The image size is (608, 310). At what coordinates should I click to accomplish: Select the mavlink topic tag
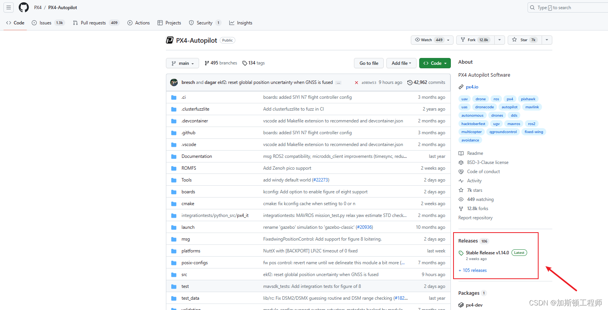click(532, 107)
